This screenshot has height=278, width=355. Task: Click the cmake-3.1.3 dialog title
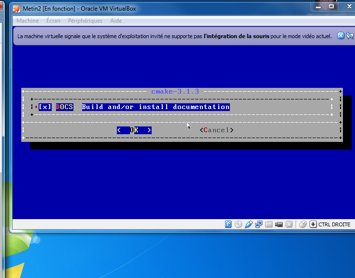pyautogui.click(x=175, y=91)
